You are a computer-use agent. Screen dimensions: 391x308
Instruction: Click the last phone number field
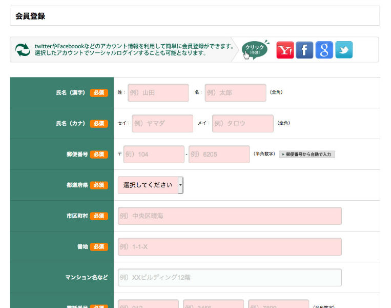tap(278, 304)
